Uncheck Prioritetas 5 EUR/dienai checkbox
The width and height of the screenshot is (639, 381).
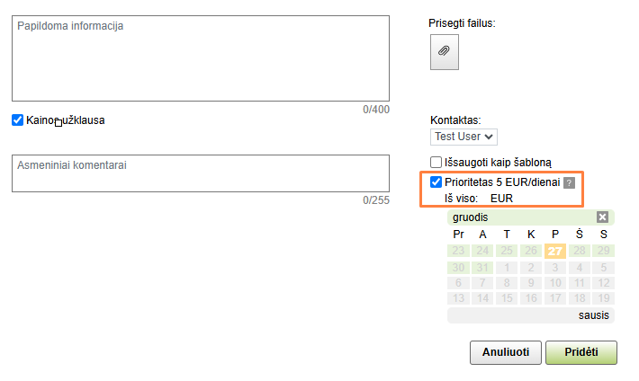(x=436, y=182)
